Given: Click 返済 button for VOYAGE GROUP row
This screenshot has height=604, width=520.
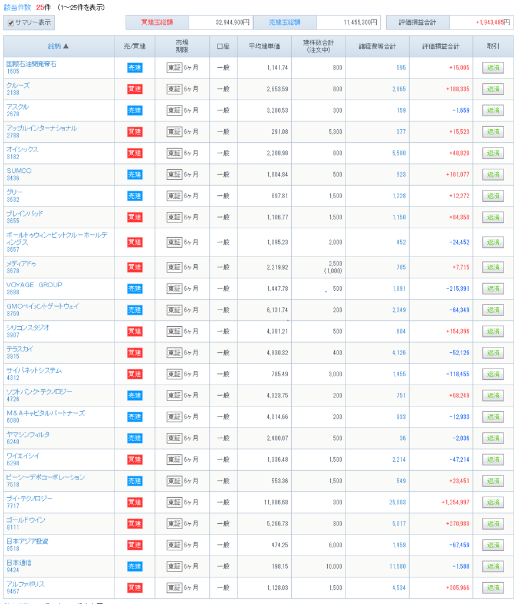Looking at the screenshot, I should tap(493, 288).
